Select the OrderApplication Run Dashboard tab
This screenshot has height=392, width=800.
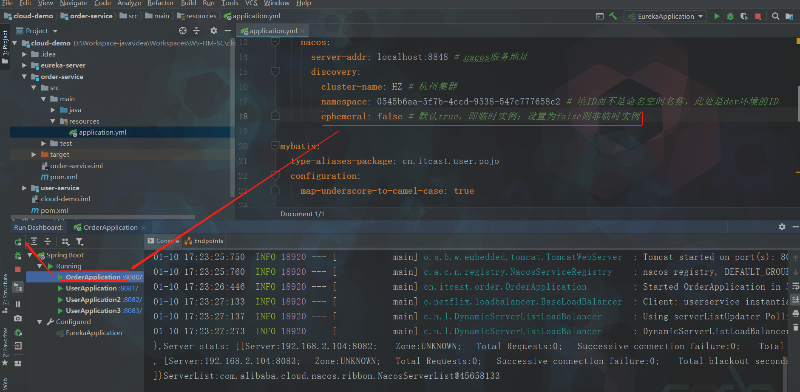tap(110, 227)
